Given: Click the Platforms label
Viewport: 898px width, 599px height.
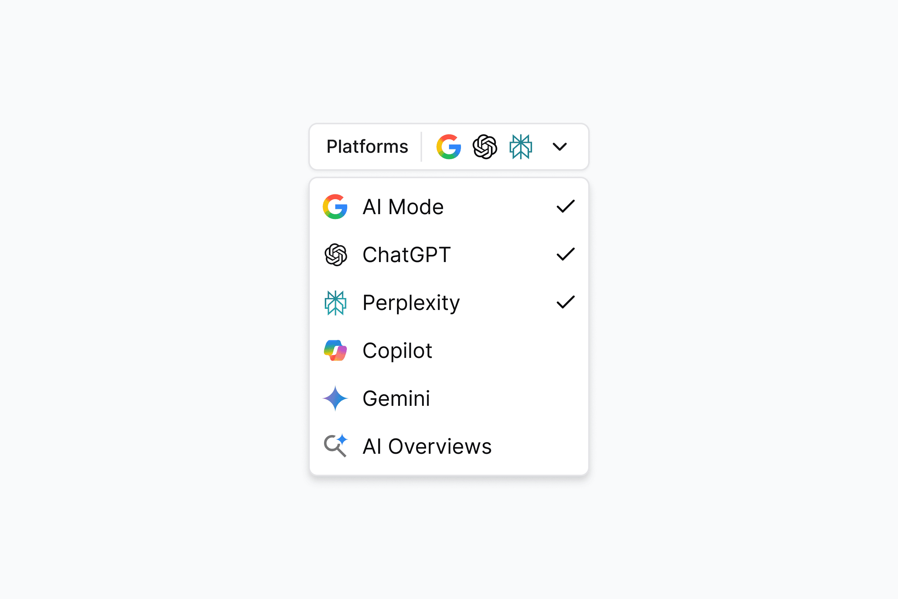Looking at the screenshot, I should 367,147.
